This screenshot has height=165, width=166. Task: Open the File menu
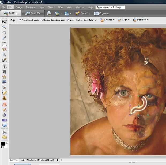click(3, 7)
